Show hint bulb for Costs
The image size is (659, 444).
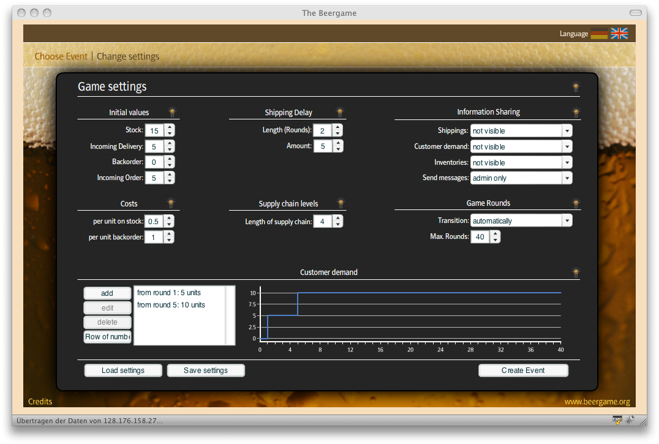click(171, 203)
